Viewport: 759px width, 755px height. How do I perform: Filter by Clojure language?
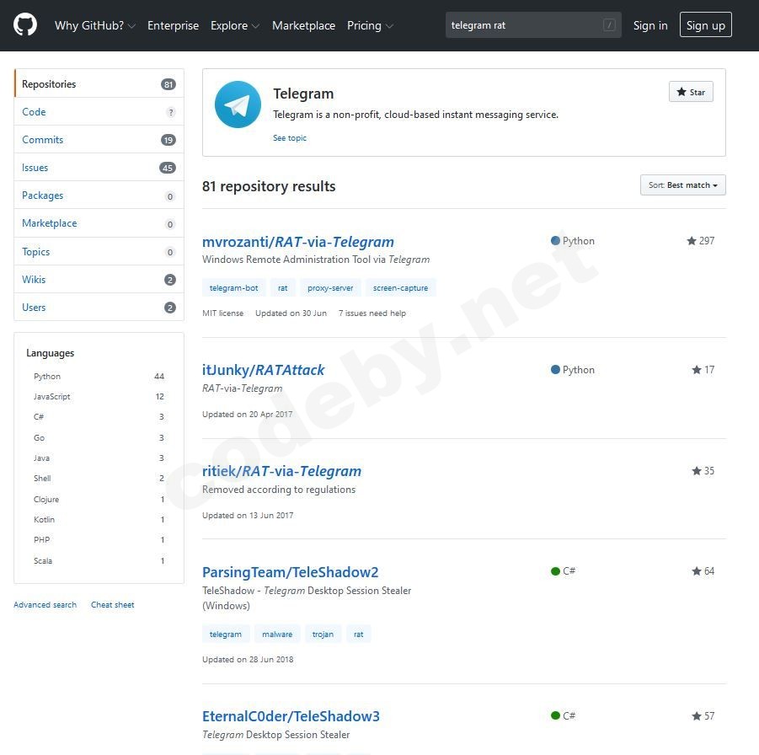[x=99, y=500]
